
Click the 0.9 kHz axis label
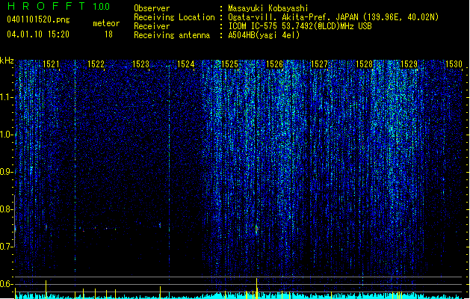[x=6, y=172]
